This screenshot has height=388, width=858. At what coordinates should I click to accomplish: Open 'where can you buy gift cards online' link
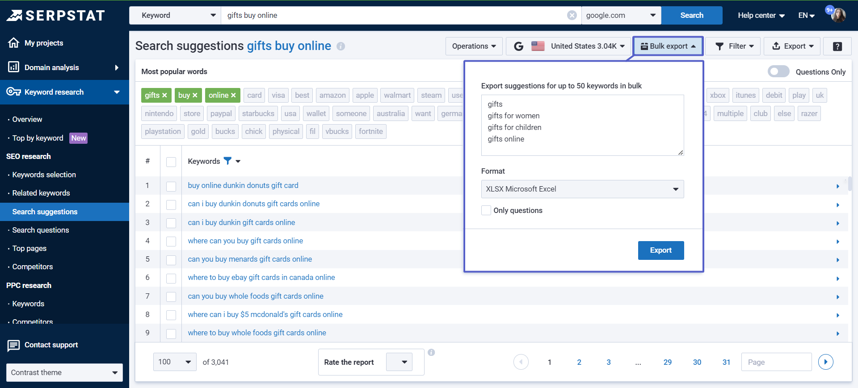tap(245, 241)
